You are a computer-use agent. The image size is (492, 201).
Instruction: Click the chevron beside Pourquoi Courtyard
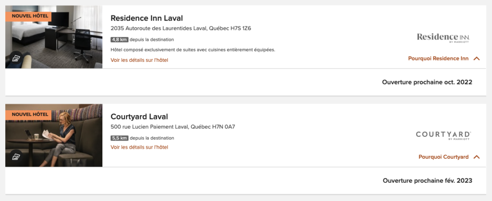[x=477, y=157]
